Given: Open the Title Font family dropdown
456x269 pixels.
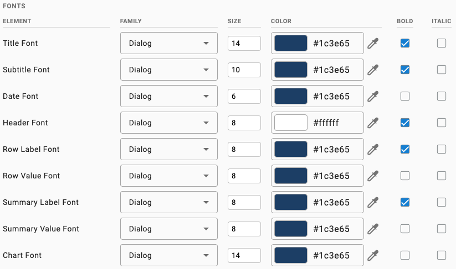Looking at the screenshot, I should [169, 43].
